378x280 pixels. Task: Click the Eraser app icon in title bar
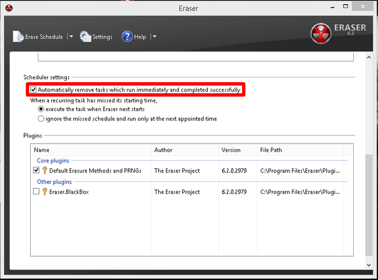9,8
